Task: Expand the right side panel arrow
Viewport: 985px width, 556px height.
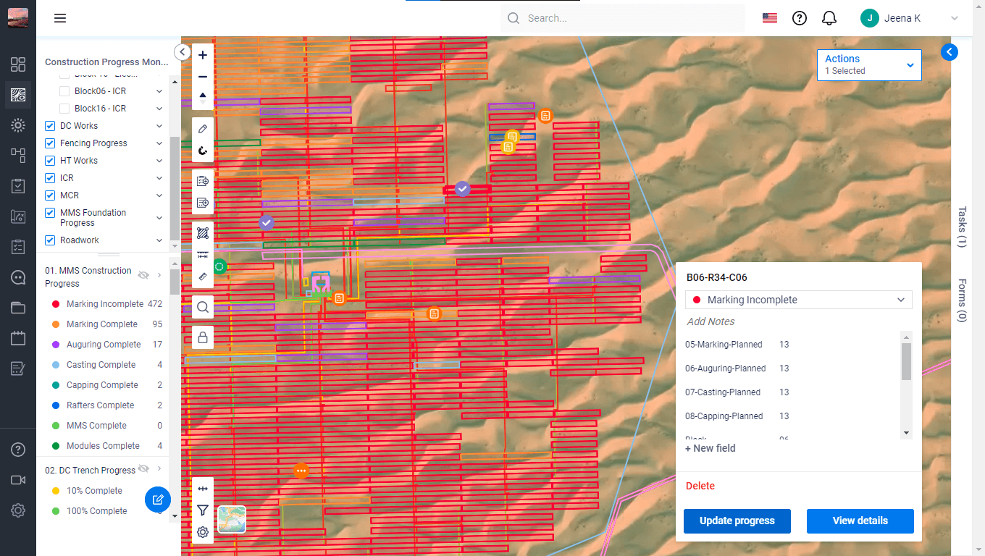Action: (x=950, y=52)
